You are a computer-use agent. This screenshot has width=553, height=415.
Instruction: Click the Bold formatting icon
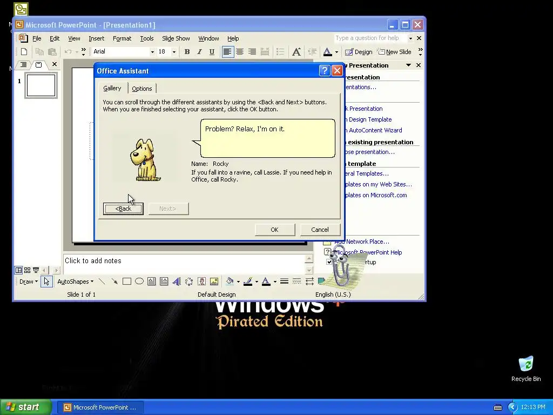coord(187,52)
